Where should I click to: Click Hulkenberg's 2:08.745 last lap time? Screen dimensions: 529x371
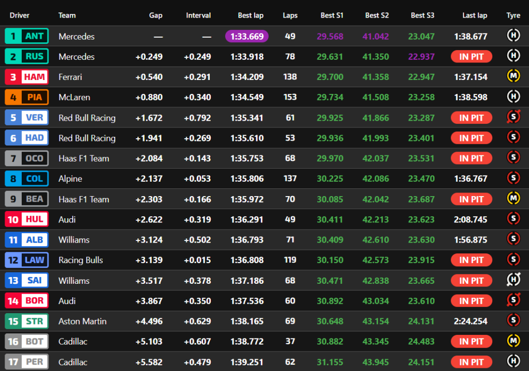point(471,219)
